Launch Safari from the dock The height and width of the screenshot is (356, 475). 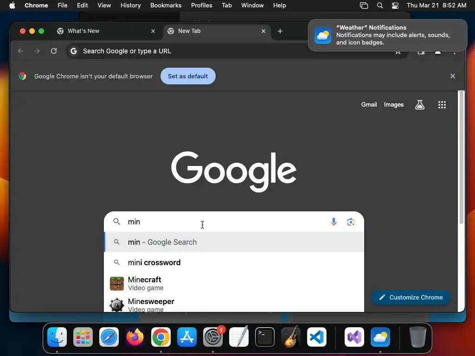[109, 337]
